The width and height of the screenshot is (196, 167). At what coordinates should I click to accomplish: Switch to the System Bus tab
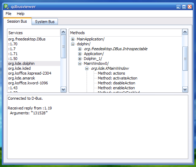45,22
